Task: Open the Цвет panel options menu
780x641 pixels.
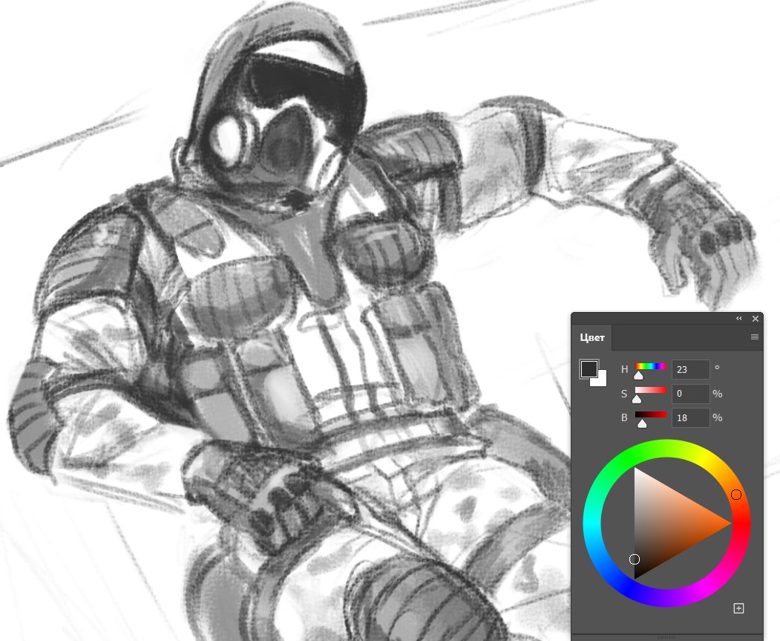Action: click(754, 337)
